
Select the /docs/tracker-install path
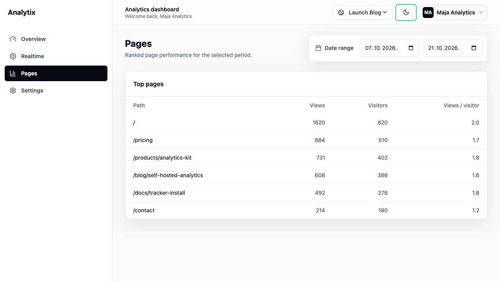[x=159, y=193]
